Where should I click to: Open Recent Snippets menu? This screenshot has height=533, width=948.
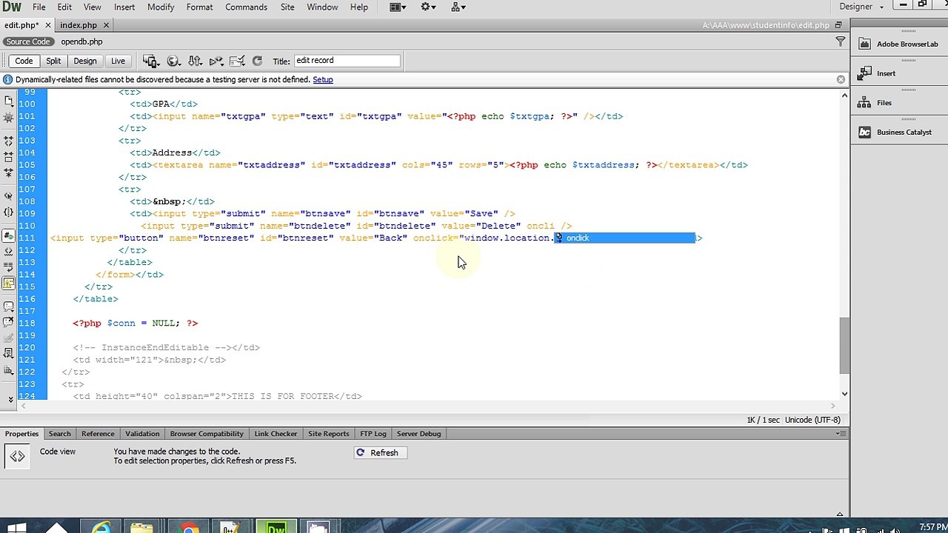(x=9, y=338)
